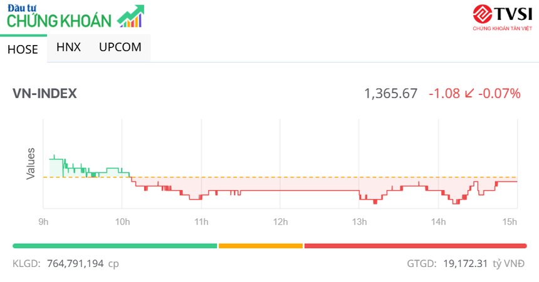Screen dimensions: 539x282
Task: Click the orange unchanged bar segment
Action: [x=260, y=246]
